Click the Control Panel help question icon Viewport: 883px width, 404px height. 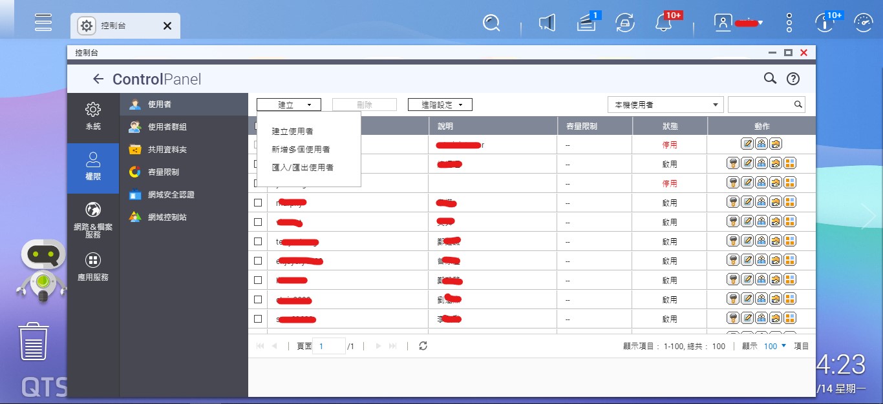click(x=793, y=79)
